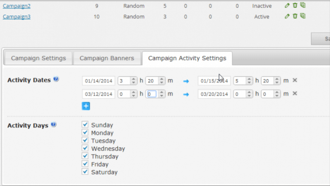
Task: Duplicate Campaign3 with its copy icon
Action: pyautogui.click(x=303, y=16)
